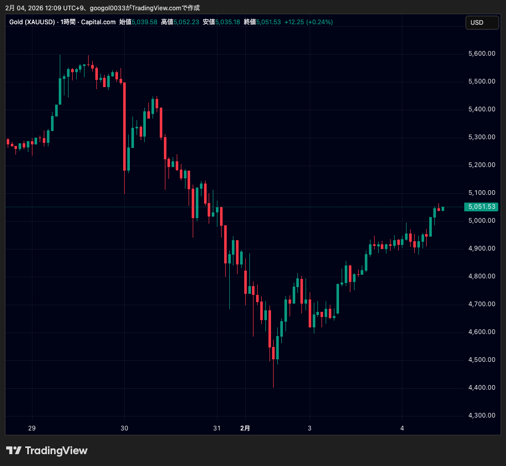Click the Gold (XAUUSD) symbol title
506x466 pixels.
point(33,22)
